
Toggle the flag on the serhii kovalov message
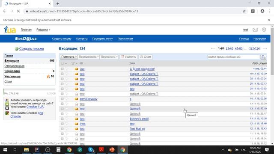pos(67,99)
